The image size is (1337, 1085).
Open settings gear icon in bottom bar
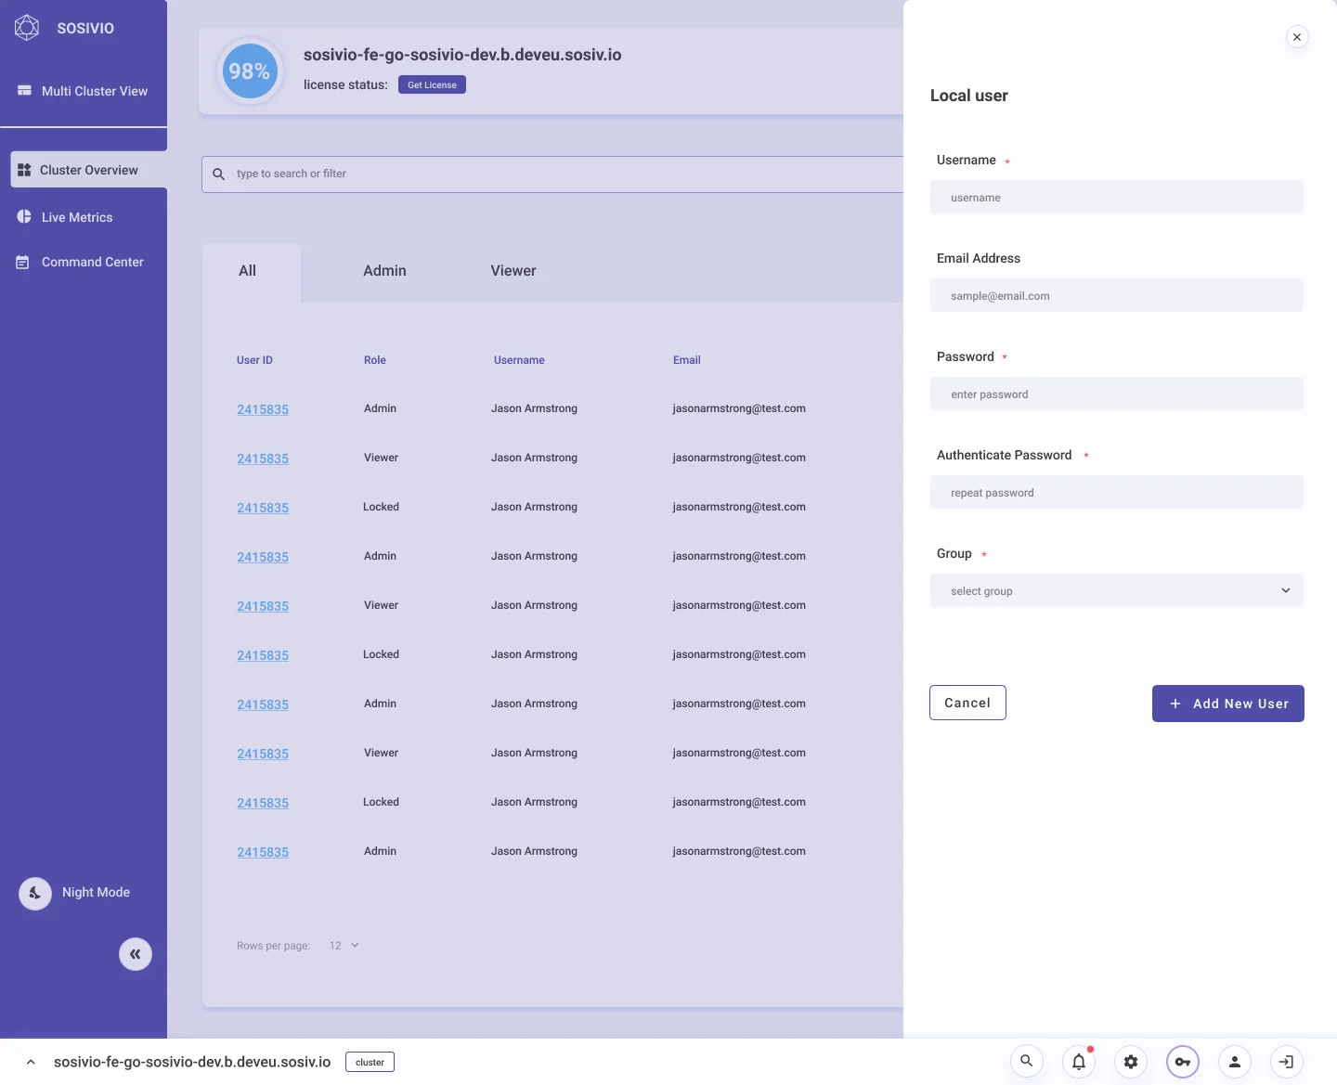coord(1131,1061)
